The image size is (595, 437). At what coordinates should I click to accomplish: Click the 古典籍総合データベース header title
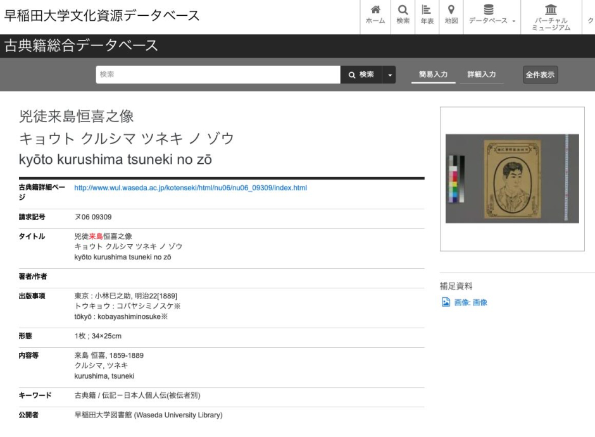point(81,46)
